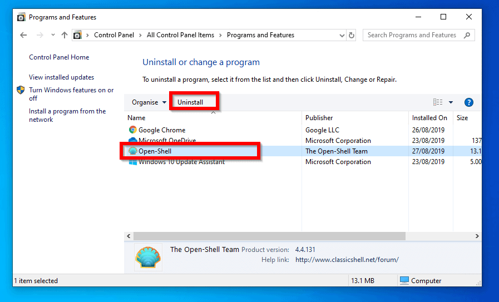Select All Control Panel Items breadcrumb
Image resolution: width=499 pixels, height=302 pixels.
(180, 35)
